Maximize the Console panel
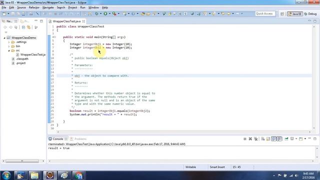Image resolution: width=320 pixels, height=180 pixels. pyautogui.click(x=315, y=138)
